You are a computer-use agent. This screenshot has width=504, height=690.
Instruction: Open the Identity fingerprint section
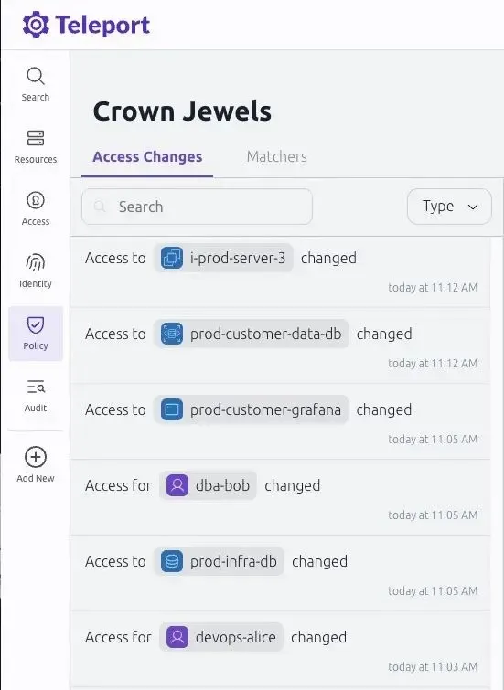point(36,271)
